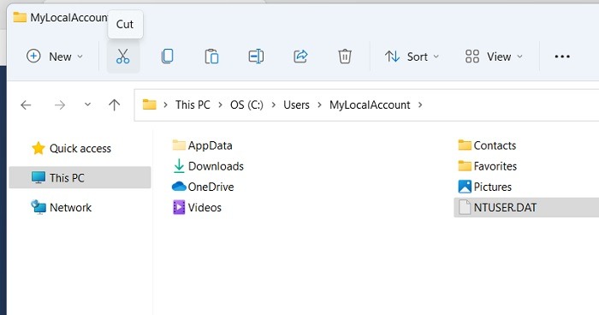Viewport: 599px width, 315px height.
Task: Select MyLocalAccount in the address path
Action: coord(370,104)
